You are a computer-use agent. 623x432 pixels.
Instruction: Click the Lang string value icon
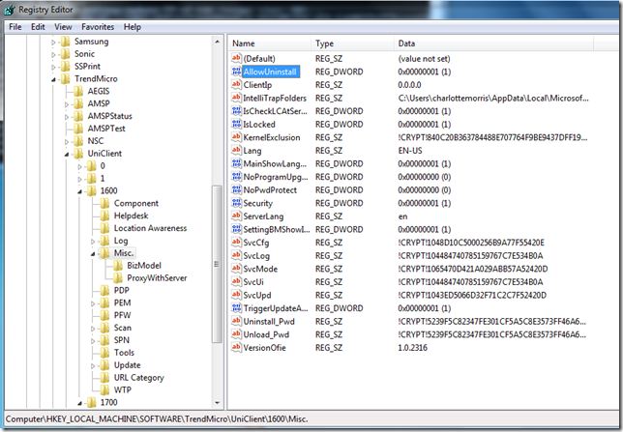[x=236, y=151]
